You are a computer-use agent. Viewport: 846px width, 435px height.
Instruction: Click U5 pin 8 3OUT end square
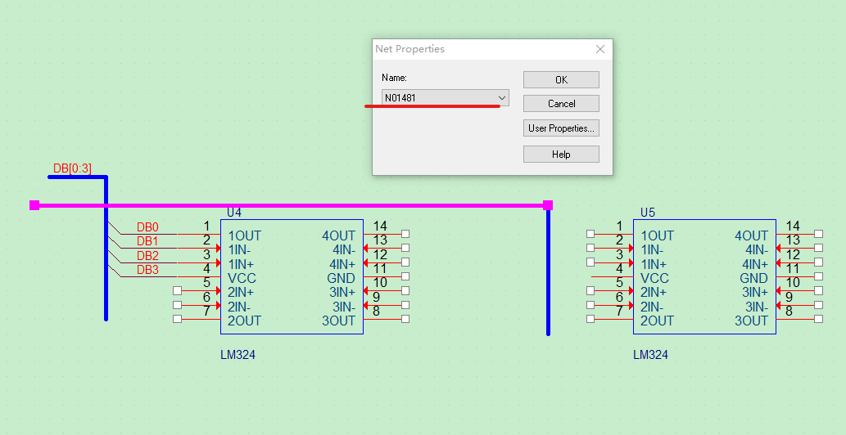pos(818,319)
